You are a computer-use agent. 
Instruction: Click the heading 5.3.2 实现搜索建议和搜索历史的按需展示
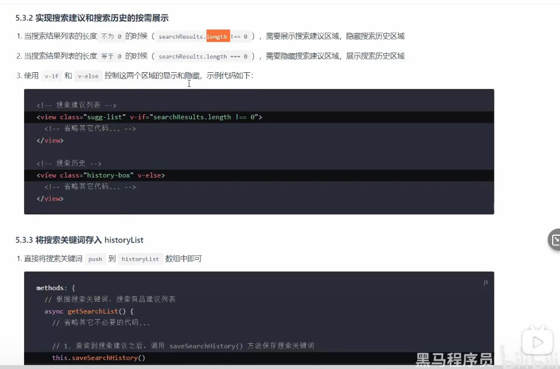92,18
